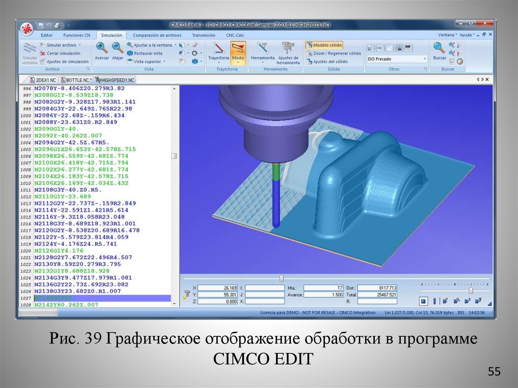
Task: Toggle the Modelo sólido button
Action: (x=324, y=45)
